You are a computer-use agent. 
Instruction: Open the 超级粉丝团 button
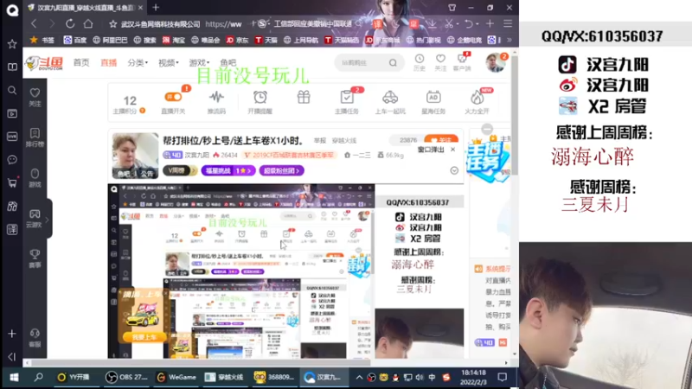(281, 170)
